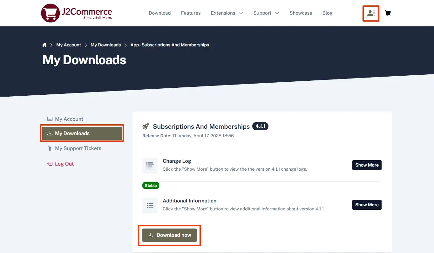Click the additional information about version 4.1.1 description
Screen dimensions: 434x253
pyautogui.click(x=244, y=209)
